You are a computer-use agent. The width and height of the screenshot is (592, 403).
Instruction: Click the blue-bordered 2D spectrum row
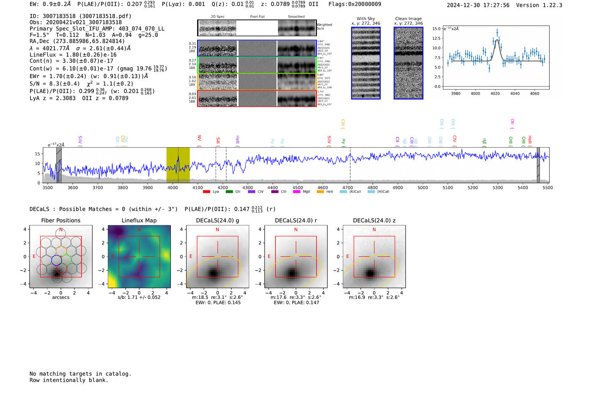(x=257, y=48)
